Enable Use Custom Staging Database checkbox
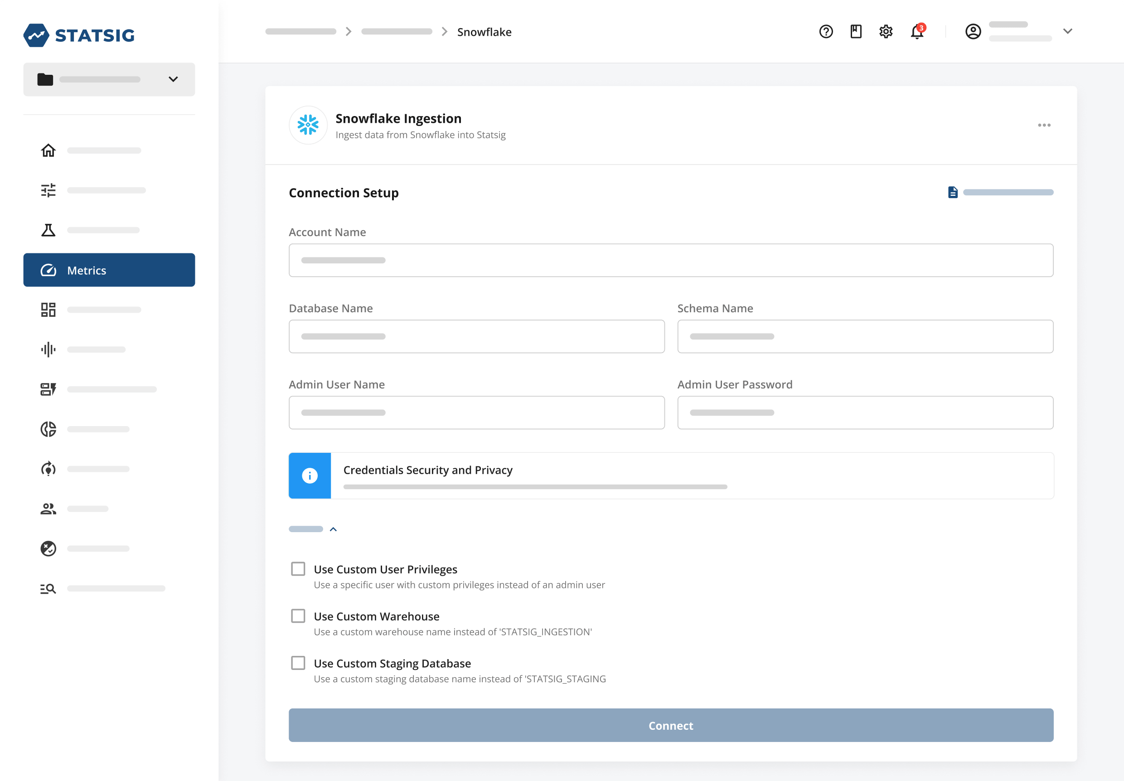Viewport: 1124px width, 781px height. click(x=298, y=663)
